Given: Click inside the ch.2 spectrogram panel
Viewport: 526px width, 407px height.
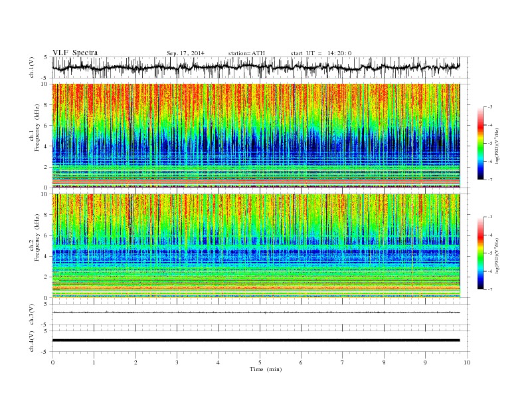Looking at the screenshot, I should (x=256, y=246).
